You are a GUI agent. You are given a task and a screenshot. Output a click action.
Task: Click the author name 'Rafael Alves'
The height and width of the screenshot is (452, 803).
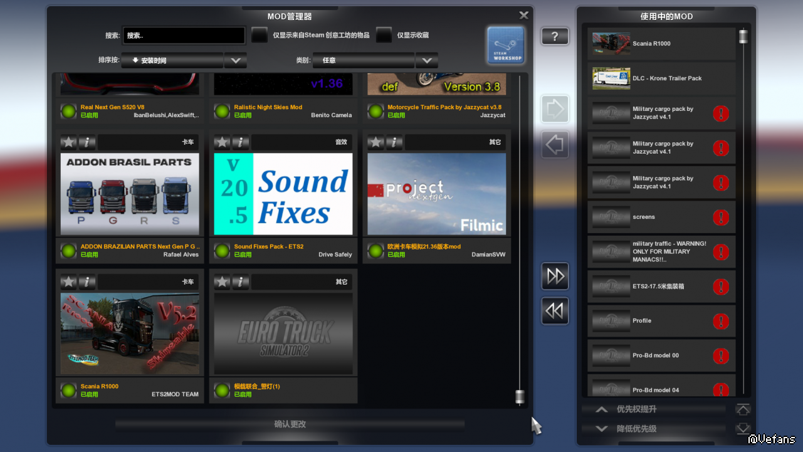(181, 255)
